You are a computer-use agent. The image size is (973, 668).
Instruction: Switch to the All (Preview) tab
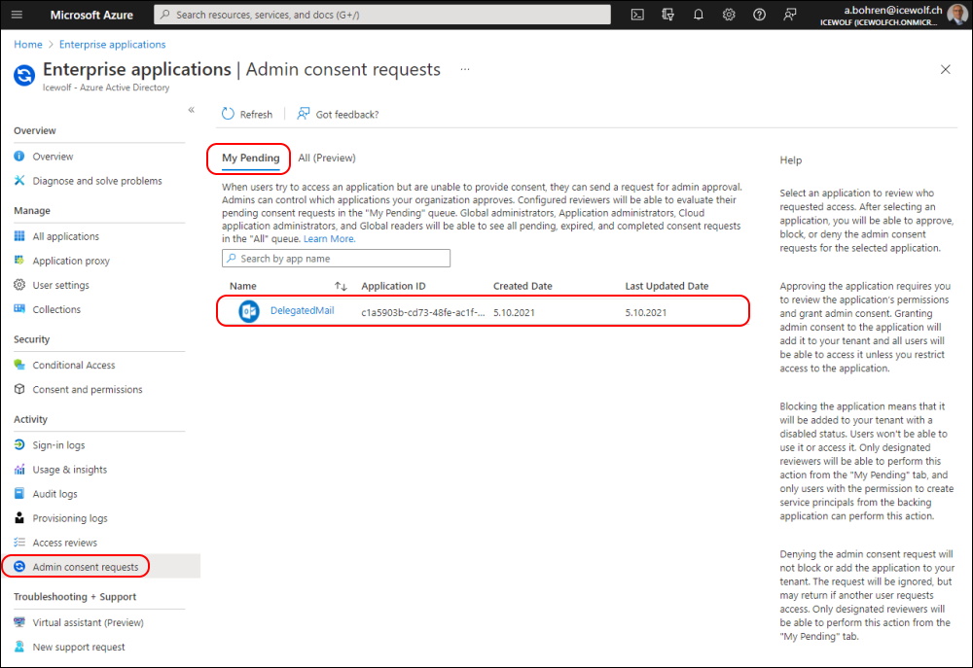(x=327, y=158)
